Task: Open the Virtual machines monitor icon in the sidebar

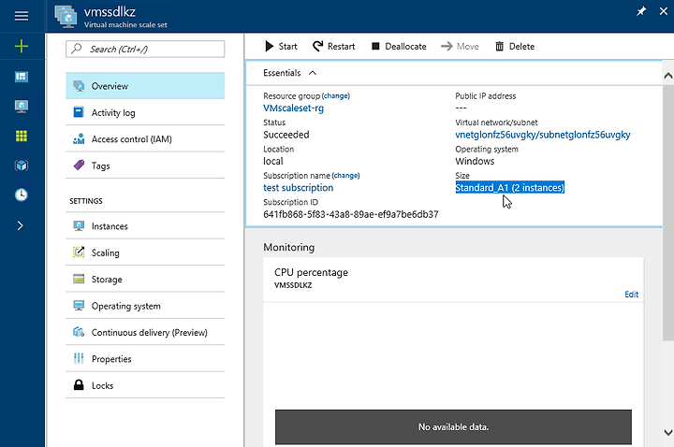Action: [21, 106]
